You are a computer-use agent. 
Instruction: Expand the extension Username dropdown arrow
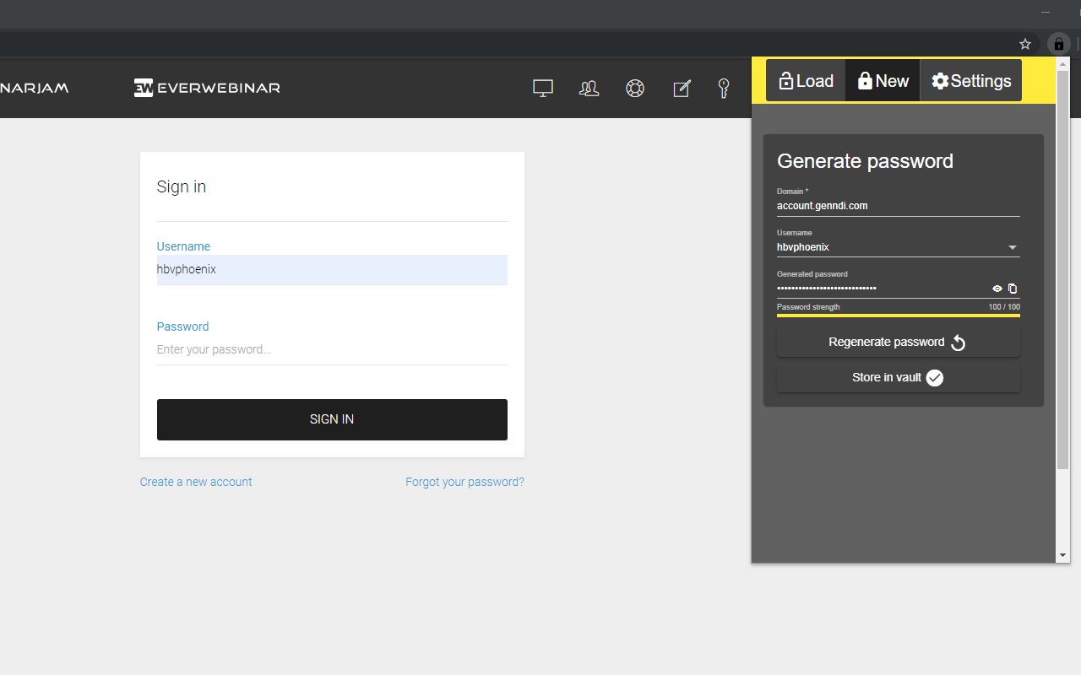pos(1013,247)
